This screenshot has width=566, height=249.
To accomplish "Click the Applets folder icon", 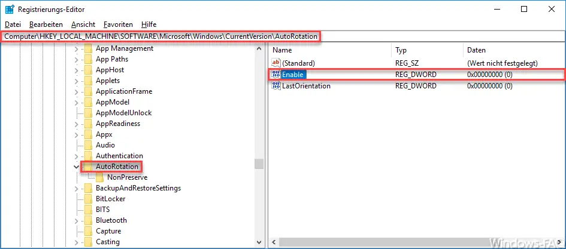I will [x=88, y=81].
